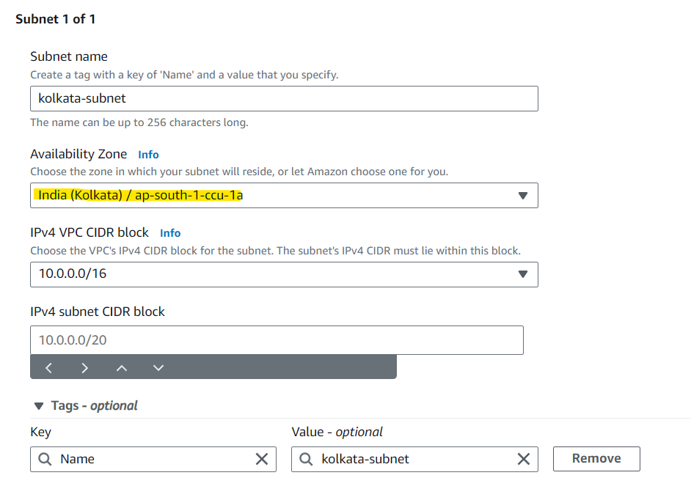Click the down arrow in the gray navigation bar
The width and height of the screenshot is (691, 478).
tap(158, 367)
